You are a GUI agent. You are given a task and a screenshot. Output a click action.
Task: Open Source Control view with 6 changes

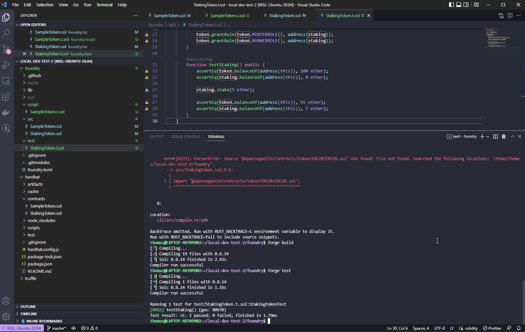[6, 49]
